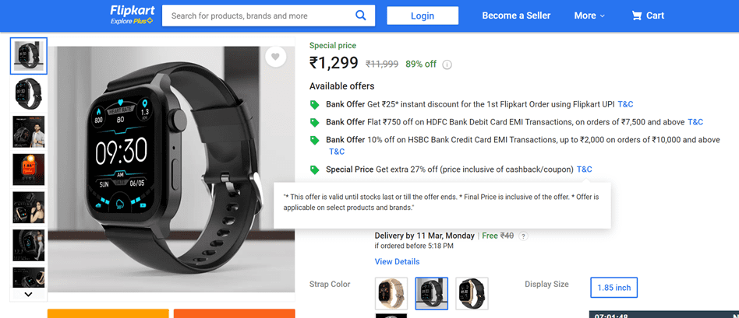Screen dimensions: 739x318
Task: Open the Become a Seller link
Action: (x=516, y=16)
